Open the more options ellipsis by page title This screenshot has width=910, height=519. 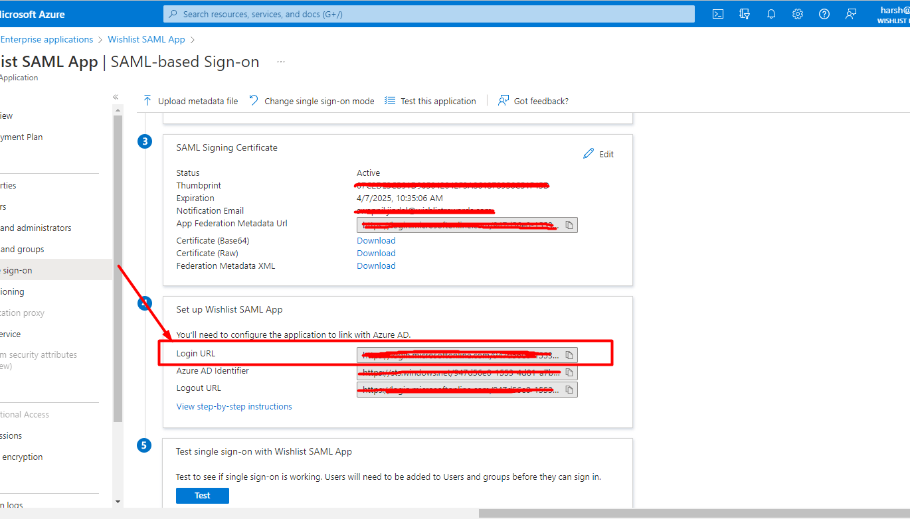point(281,62)
